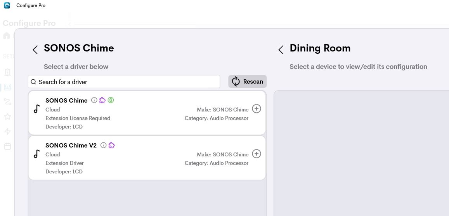Go back from Dining Room panel
The height and width of the screenshot is (216, 449).
pos(281,50)
